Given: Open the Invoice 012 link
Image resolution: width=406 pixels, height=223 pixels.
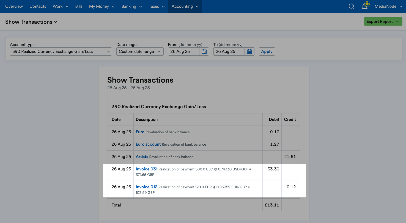Looking at the screenshot, I should 147,187.
